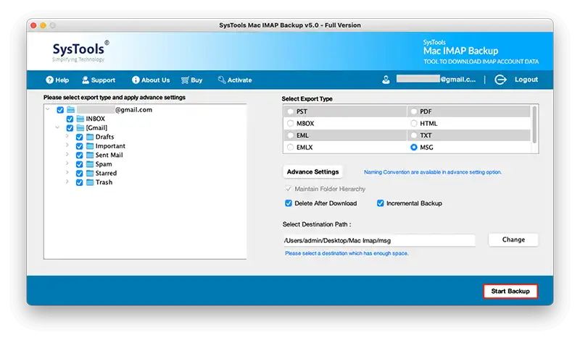Click the Spam folder icon
The image size is (580, 340).
(x=90, y=164)
